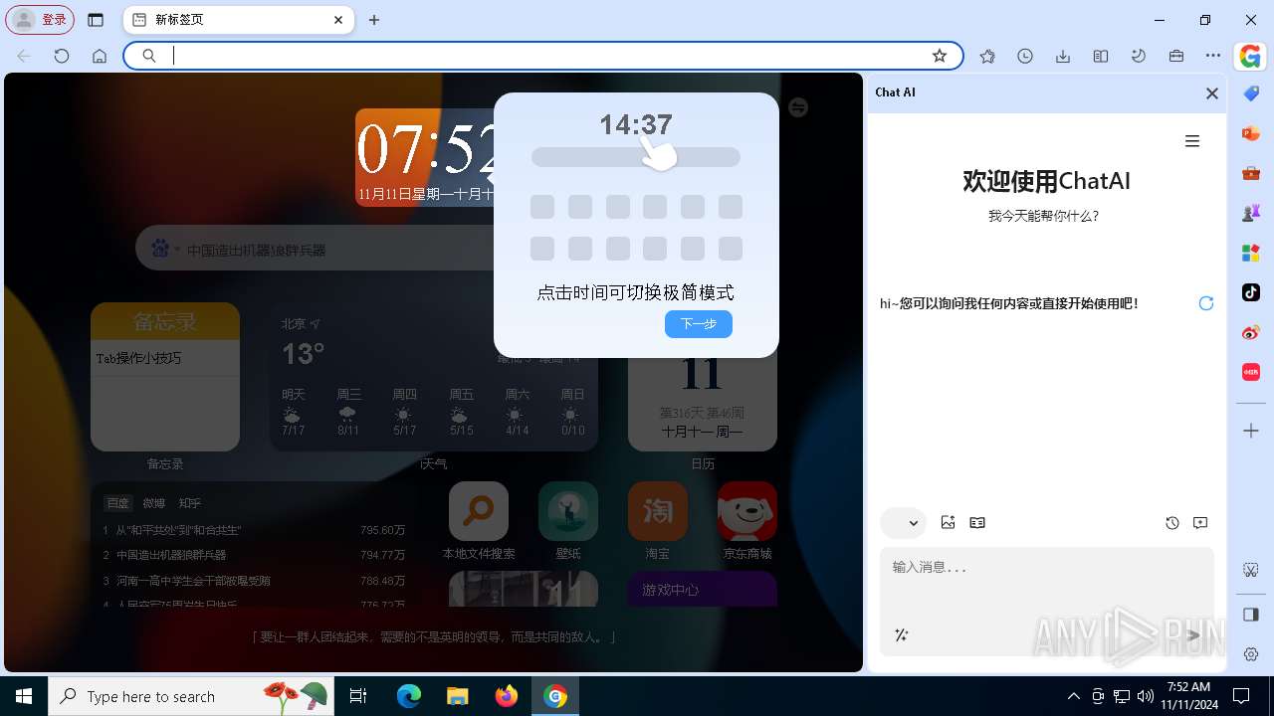Open headline 从"和平共处"到"和合共生"
1274x716 pixels.
pos(178,530)
